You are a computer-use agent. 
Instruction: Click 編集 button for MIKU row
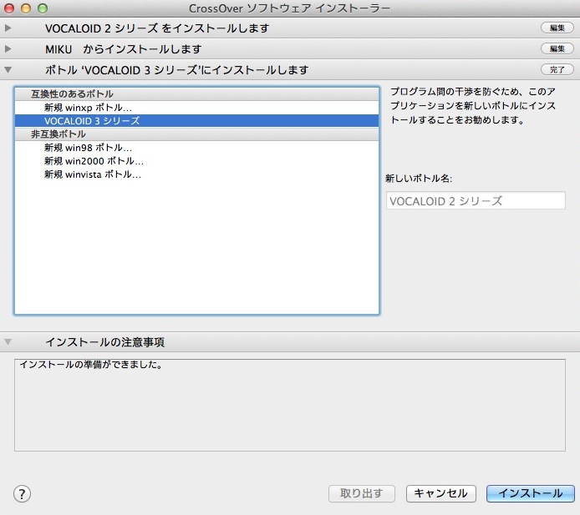[x=557, y=48]
